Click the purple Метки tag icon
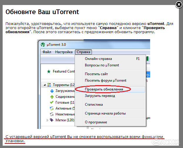 [52, 120]
